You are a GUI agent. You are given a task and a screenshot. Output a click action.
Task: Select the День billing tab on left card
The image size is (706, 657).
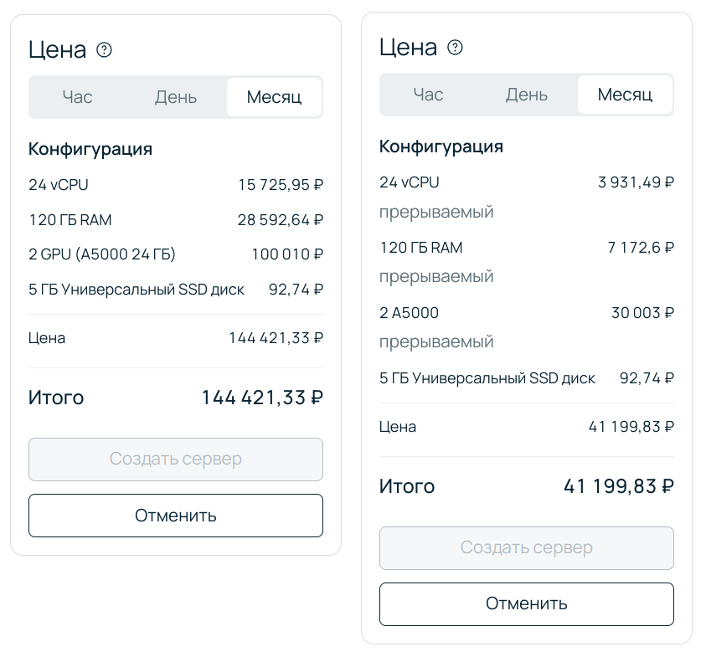175,97
